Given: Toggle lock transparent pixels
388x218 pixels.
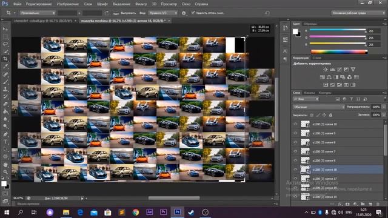Looking at the screenshot, I should pos(312,115).
